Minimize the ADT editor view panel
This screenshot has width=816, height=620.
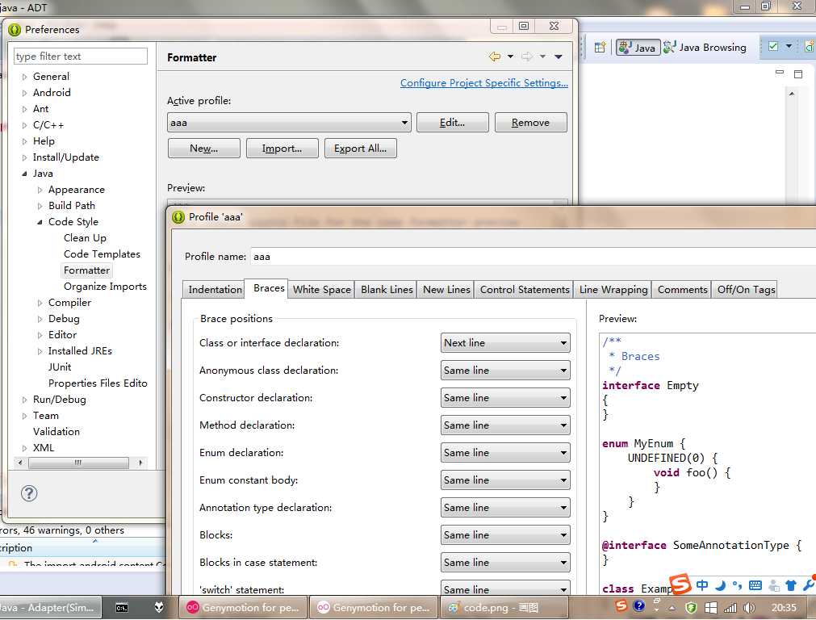click(x=780, y=73)
